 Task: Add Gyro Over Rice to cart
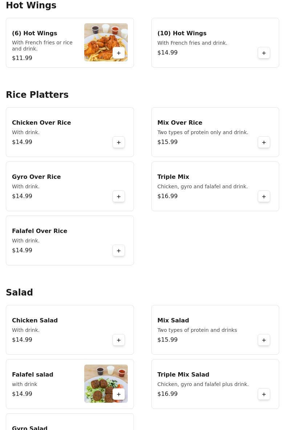(119, 196)
